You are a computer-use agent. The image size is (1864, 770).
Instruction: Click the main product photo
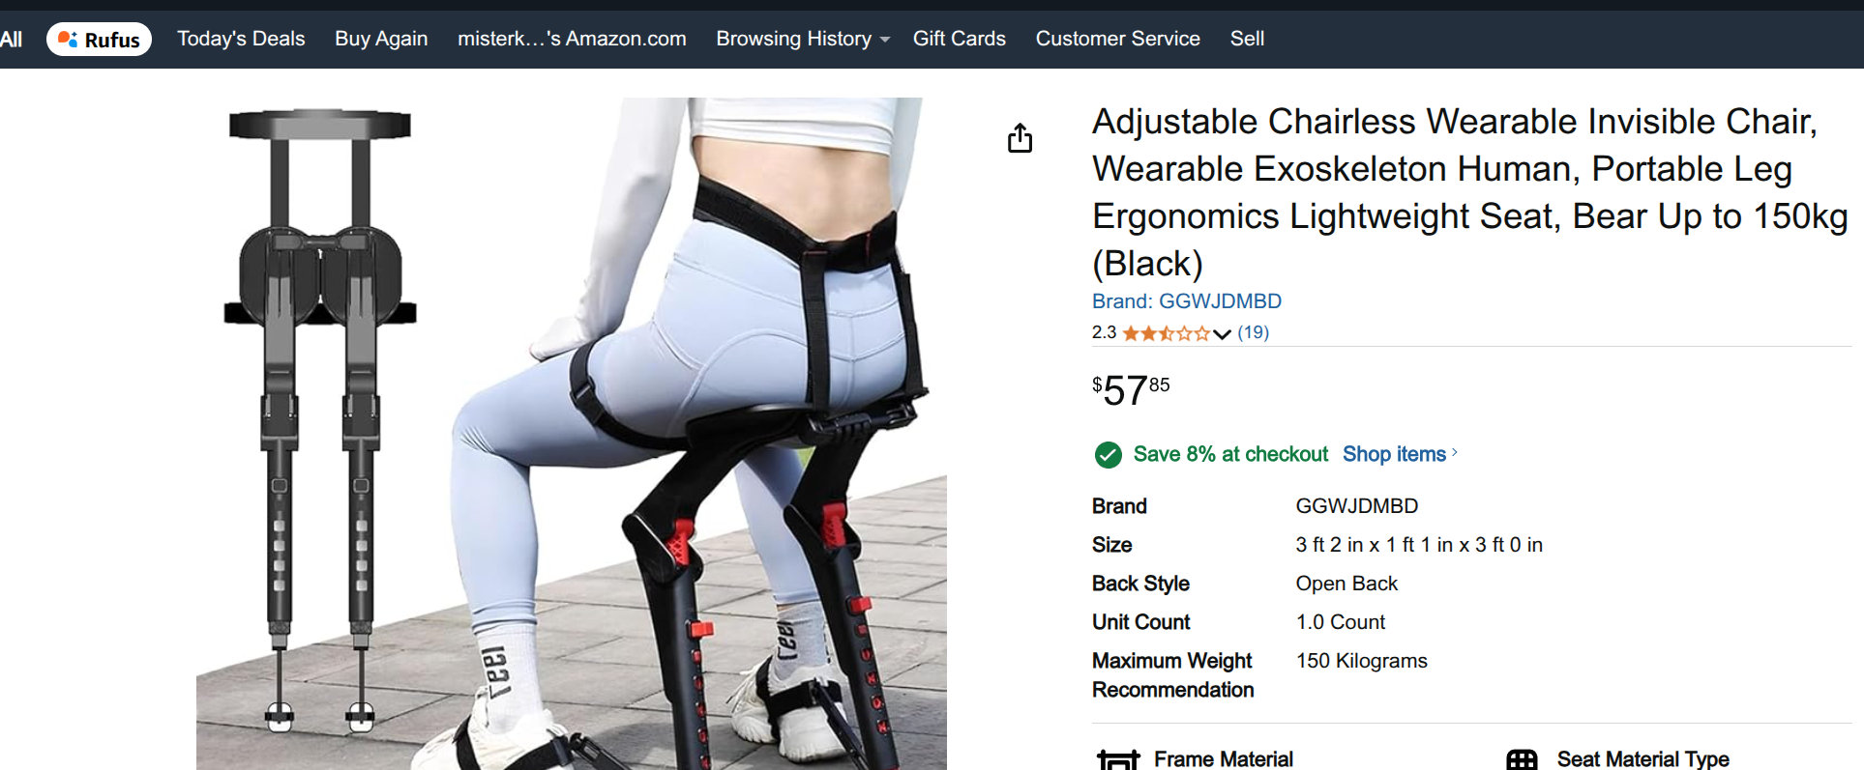coord(571,434)
